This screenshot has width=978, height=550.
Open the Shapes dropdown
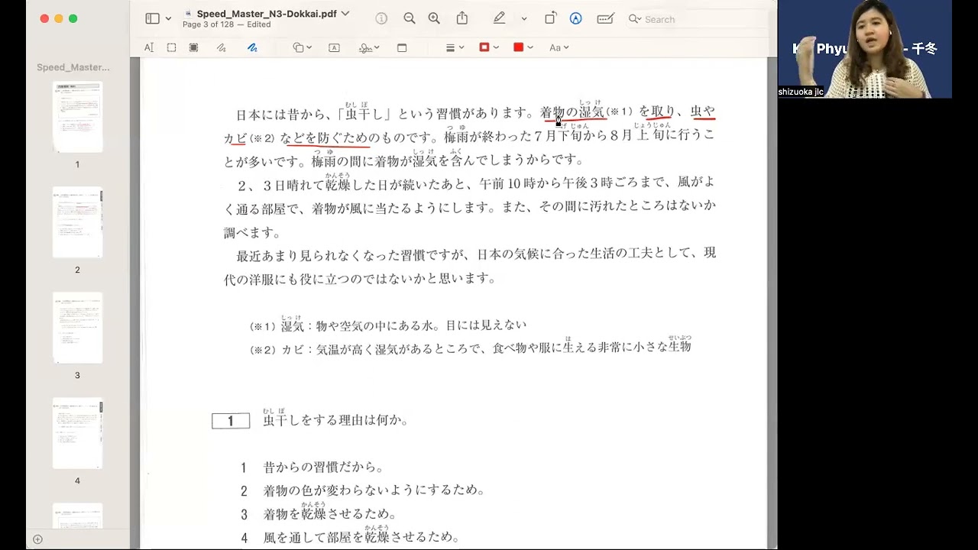click(302, 47)
